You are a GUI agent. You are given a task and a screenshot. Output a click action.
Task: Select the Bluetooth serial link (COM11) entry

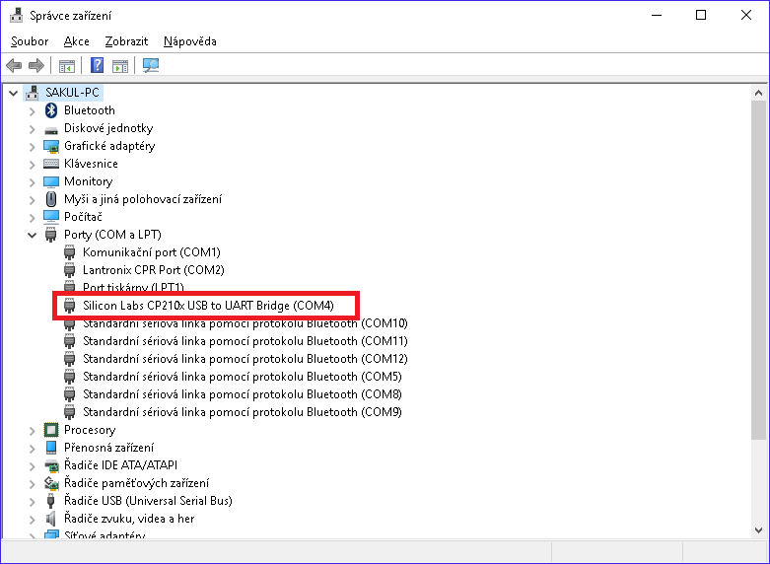pos(245,341)
